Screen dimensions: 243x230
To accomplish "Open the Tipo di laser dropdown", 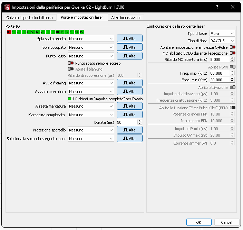I will [x=222, y=34].
